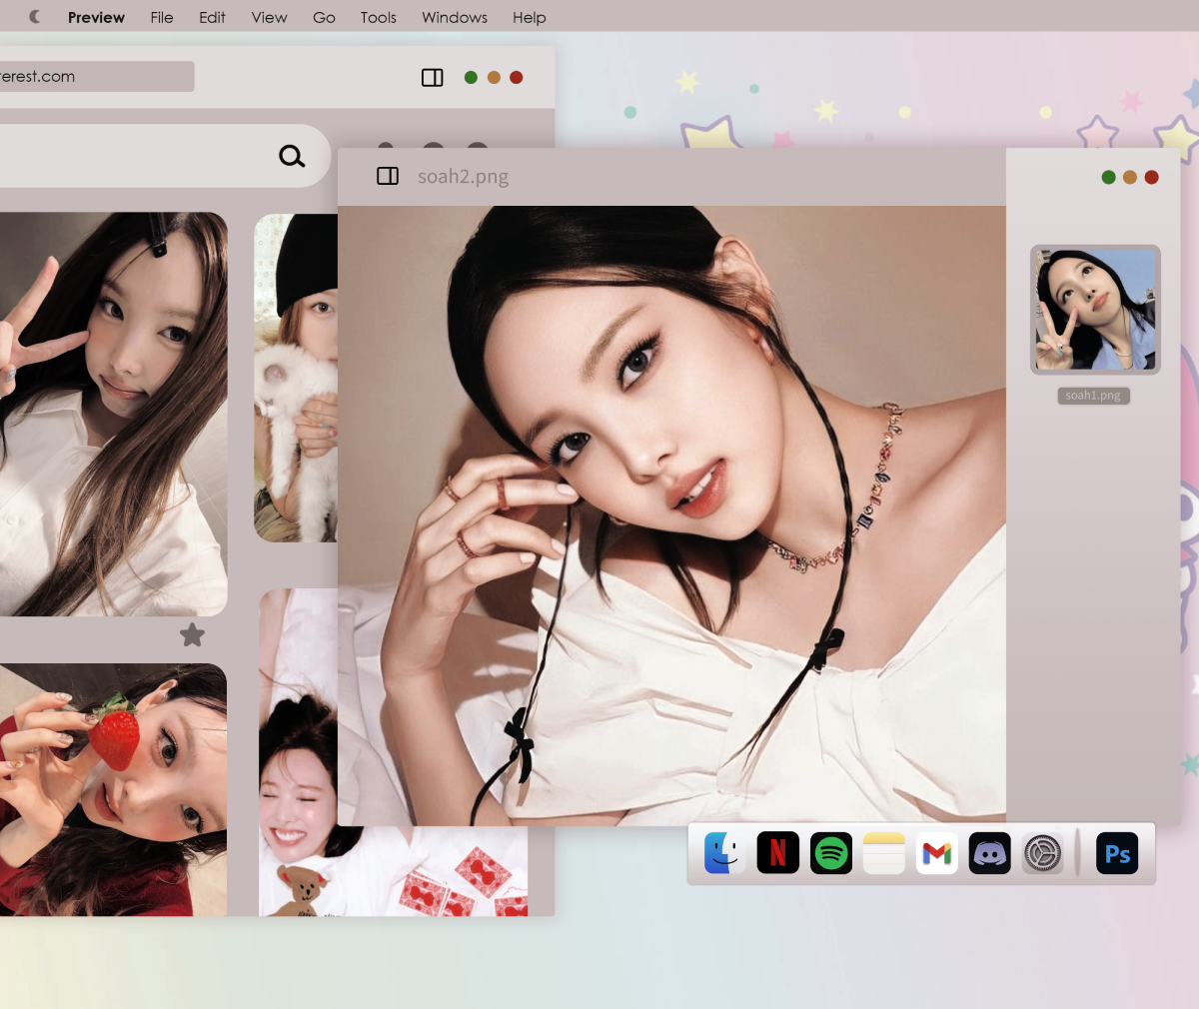Open the Preview app menu
Viewport: 1199px width, 1009px height.
click(96, 17)
